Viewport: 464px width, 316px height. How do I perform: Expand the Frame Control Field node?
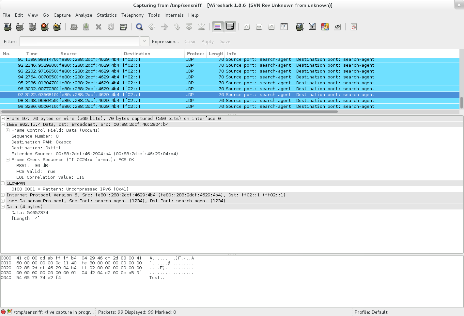pyautogui.click(x=8, y=130)
